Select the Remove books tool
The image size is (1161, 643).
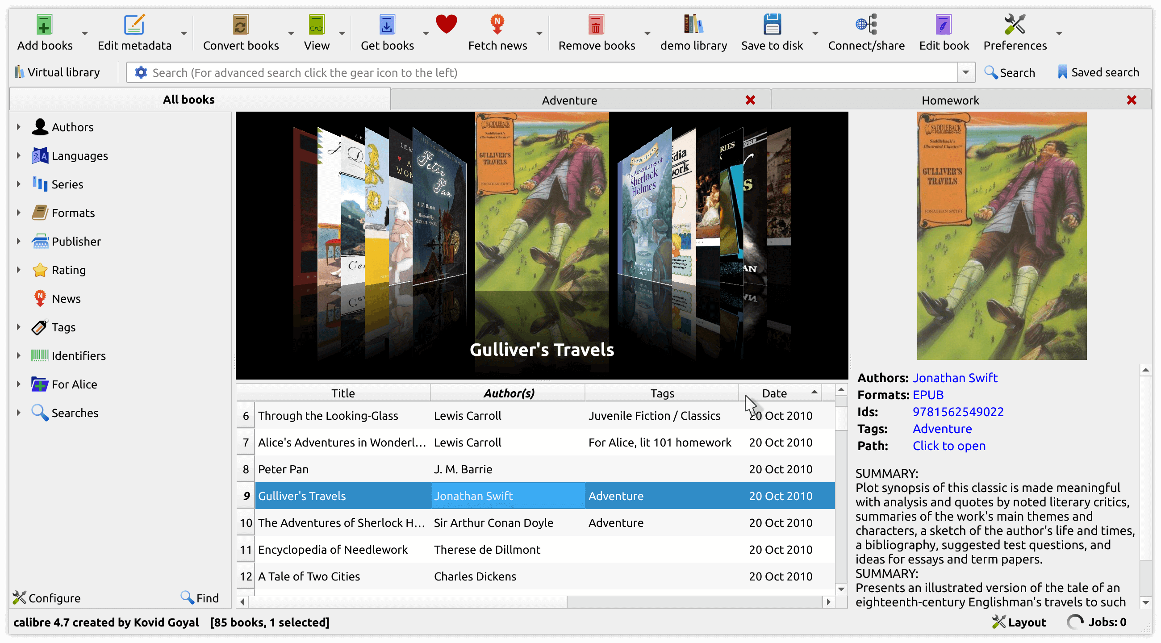coord(596,29)
